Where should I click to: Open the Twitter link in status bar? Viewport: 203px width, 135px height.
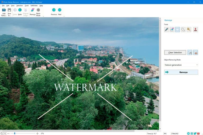coord(195,133)
